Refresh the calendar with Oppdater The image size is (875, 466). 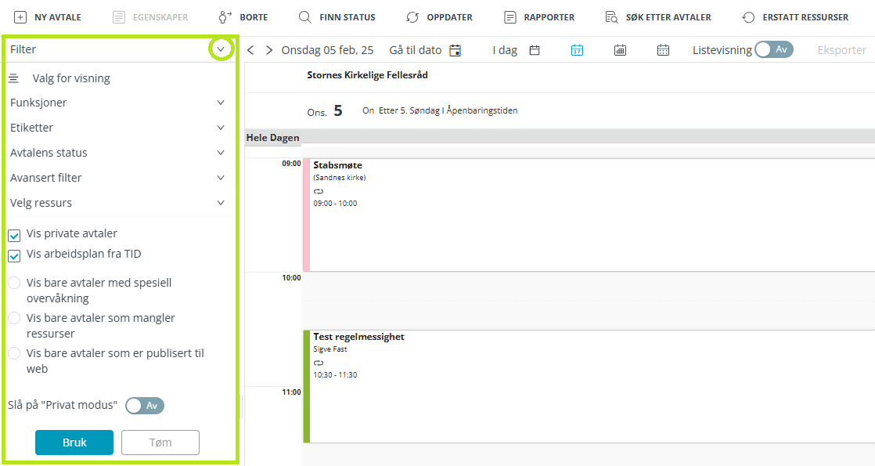click(x=412, y=17)
